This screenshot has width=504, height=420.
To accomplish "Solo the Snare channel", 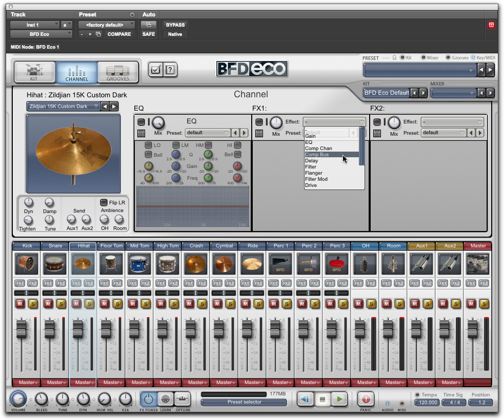I will click(x=61, y=303).
